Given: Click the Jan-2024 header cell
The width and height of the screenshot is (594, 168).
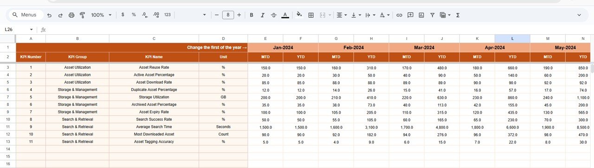Looking at the screenshot, I should (x=283, y=47).
